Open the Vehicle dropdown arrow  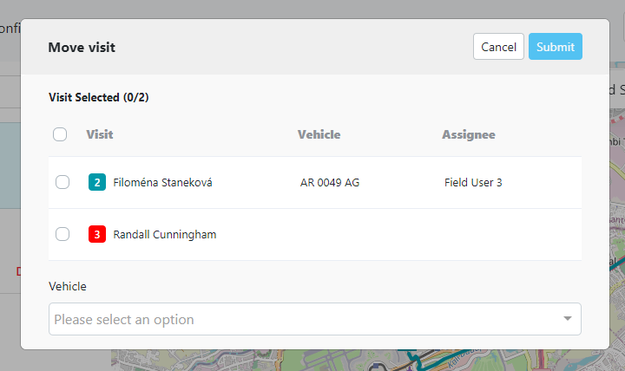pyautogui.click(x=568, y=319)
